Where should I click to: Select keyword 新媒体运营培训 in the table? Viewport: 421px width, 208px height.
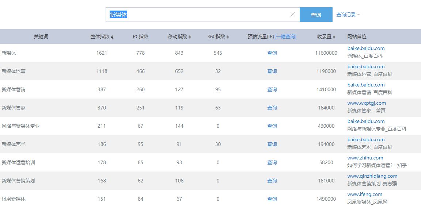click(x=18, y=162)
